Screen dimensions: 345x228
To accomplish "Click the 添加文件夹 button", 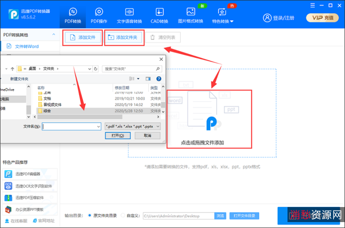I will pyautogui.click(x=123, y=37).
